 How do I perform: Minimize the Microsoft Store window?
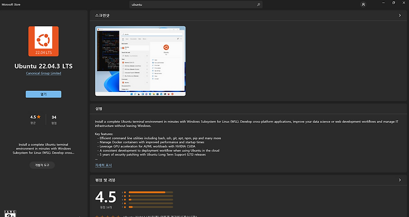pyautogui.click(x=383, y=3)
